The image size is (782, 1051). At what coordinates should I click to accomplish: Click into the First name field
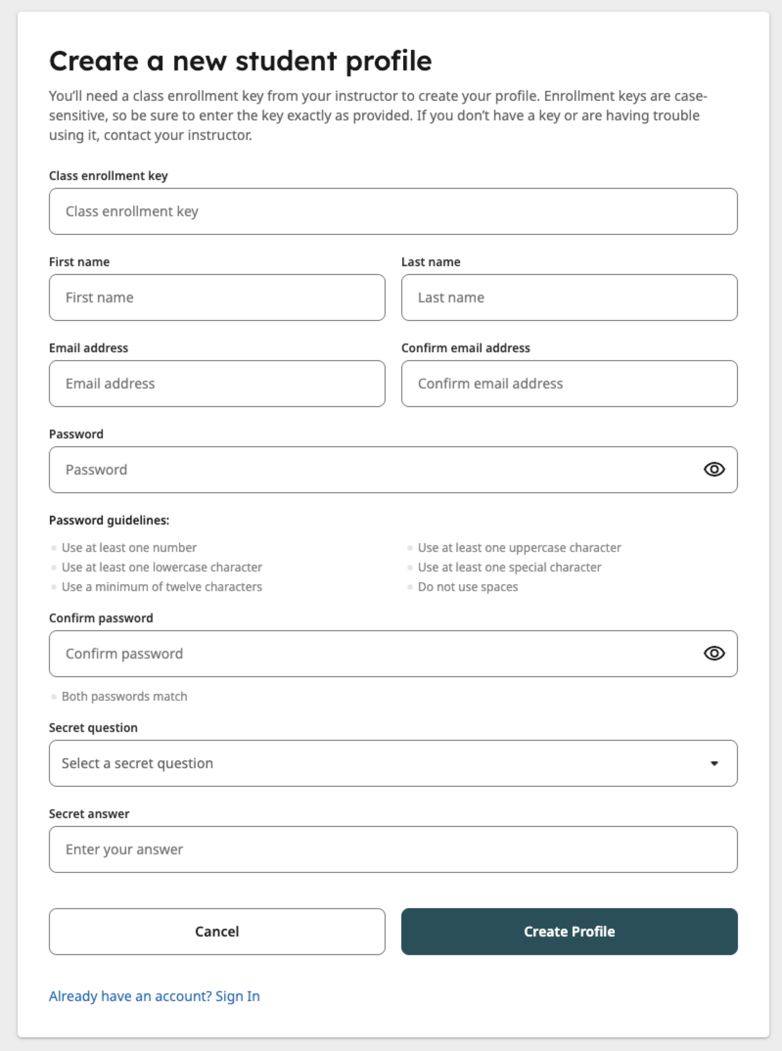click(x=217, y=297)
